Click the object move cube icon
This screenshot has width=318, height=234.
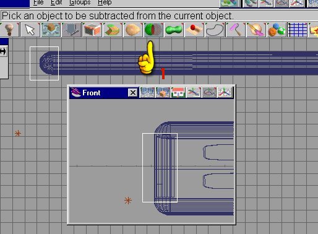tap(51, 30)
